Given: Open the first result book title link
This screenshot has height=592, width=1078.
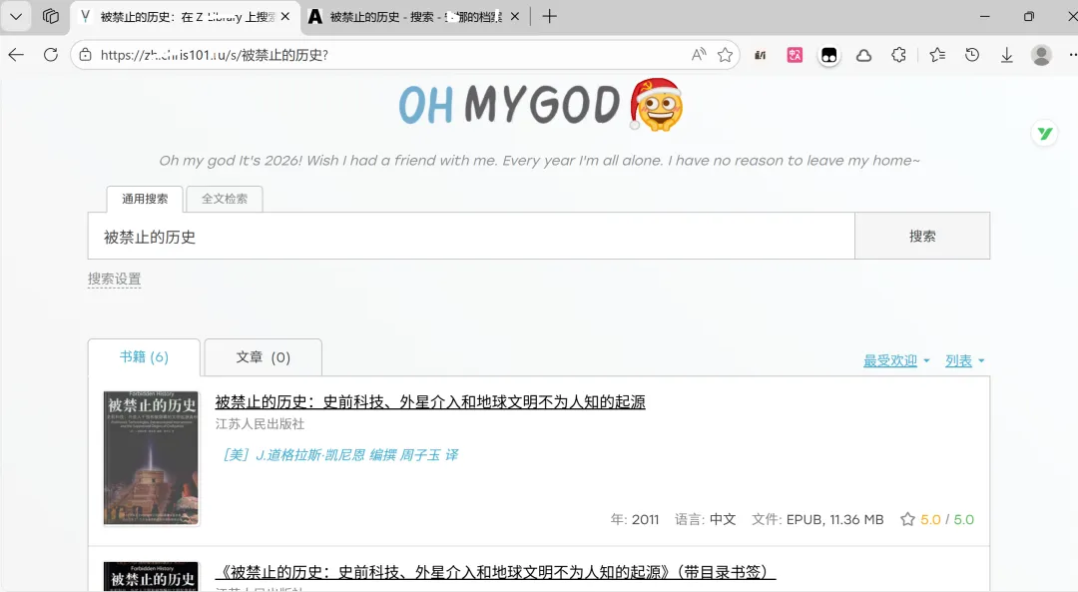Looking at the screenshot, I should pos(430,401).
